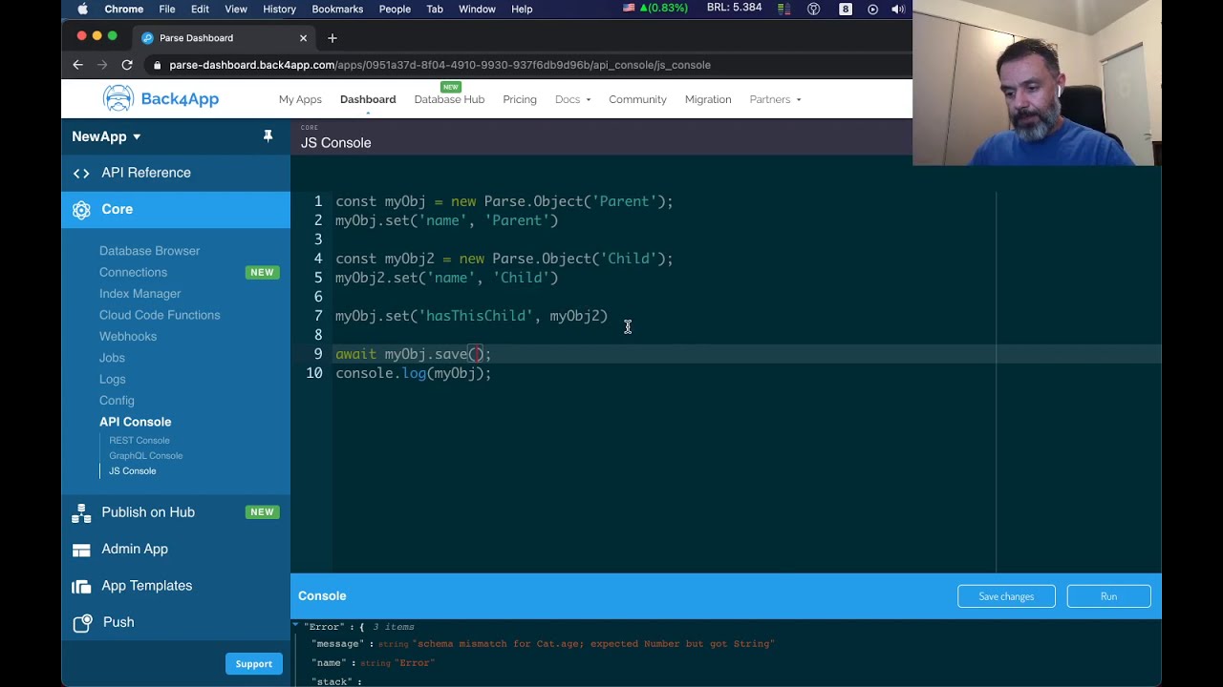This screenshot has width=1223, height=687.
Task: Click the App Templates icon
Action: click(81, 586)
